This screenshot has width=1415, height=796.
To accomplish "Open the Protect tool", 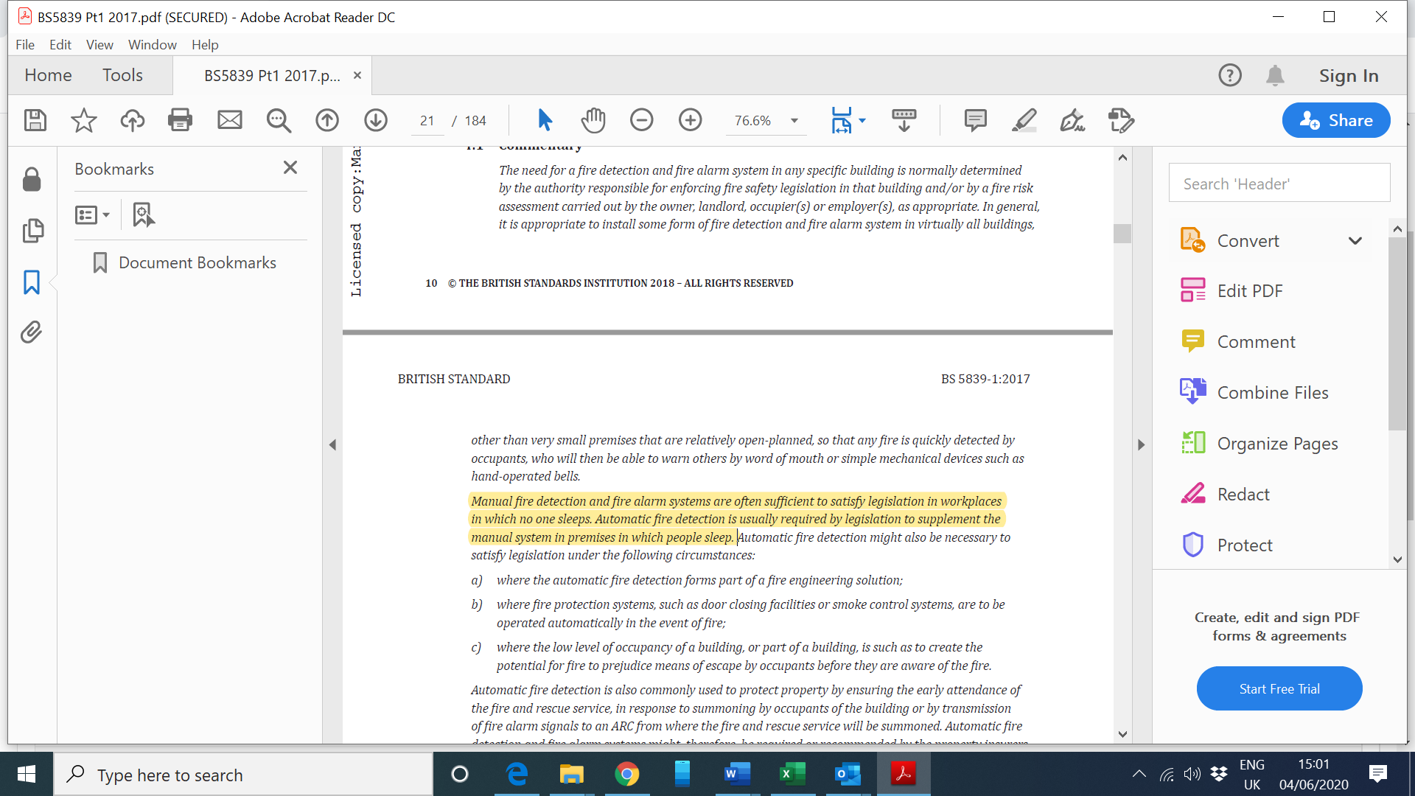I will tap(1245, 545).
